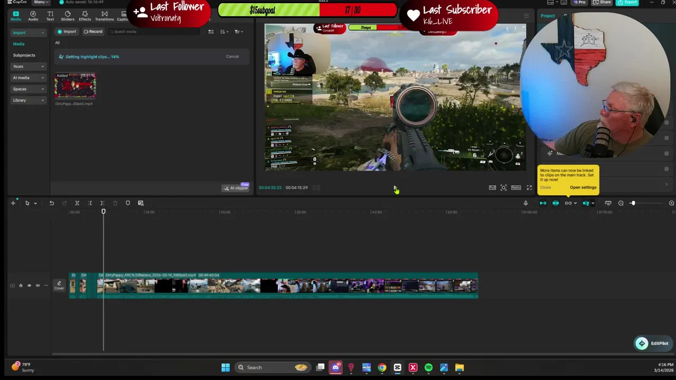Open Chrome from the Windows taskbar
Image resolution: width=676 pixels, height=380 pixels.
pyautogui.click(x=382, y=367)
